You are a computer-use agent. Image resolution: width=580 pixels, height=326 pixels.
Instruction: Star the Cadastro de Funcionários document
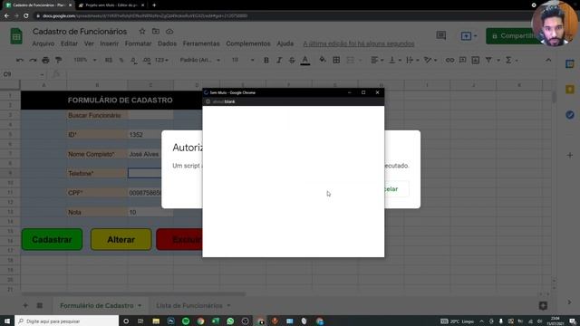142,32
